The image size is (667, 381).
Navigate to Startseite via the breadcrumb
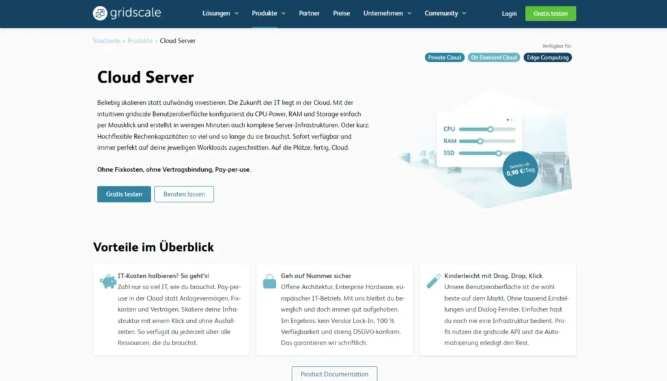tap(106, 40)
